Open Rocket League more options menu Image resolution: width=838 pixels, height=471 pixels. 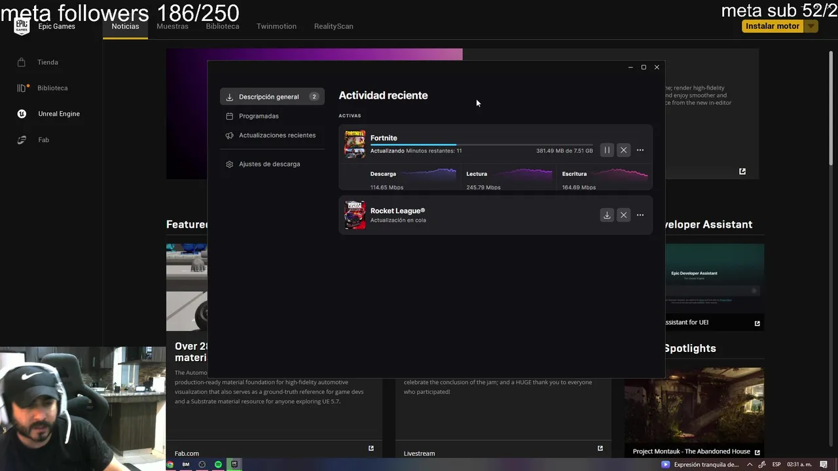coord(640,215)
